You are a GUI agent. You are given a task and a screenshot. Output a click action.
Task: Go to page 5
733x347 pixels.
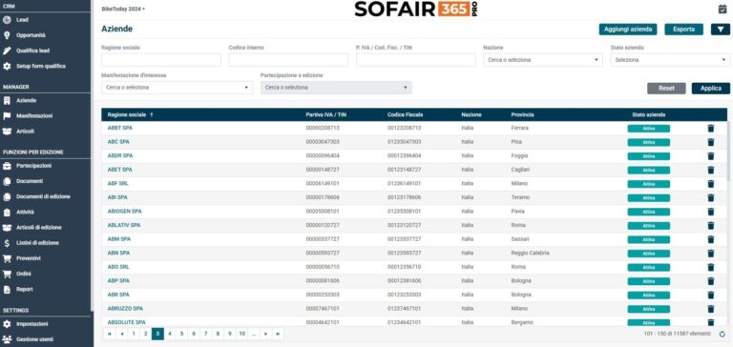(182, 334)
